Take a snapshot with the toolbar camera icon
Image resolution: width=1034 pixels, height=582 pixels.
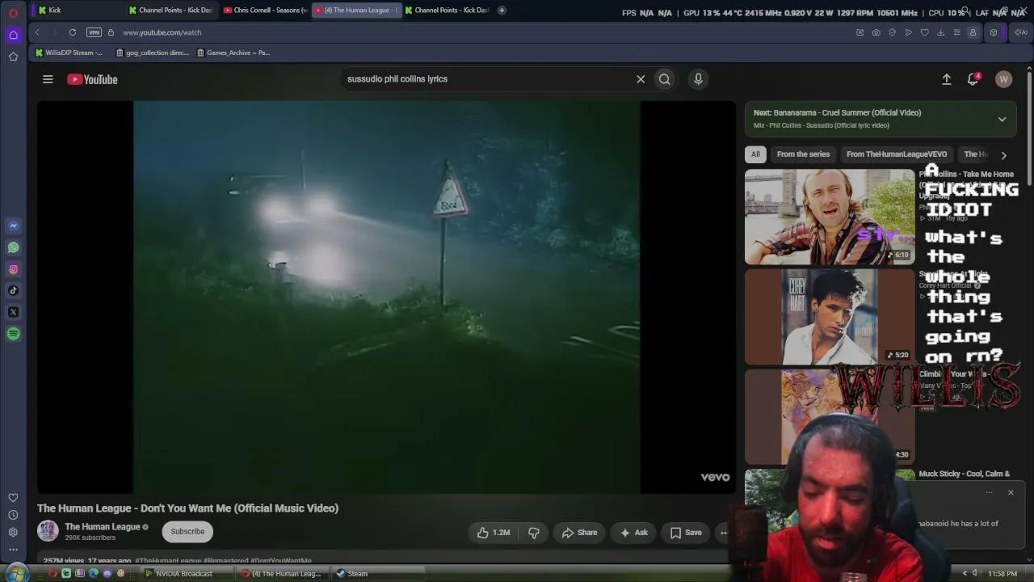pos(876,32)
